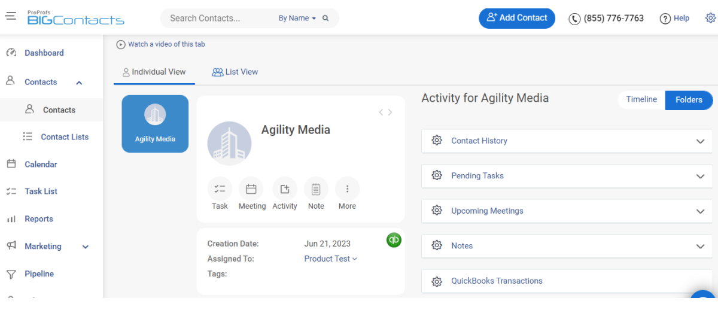
Task: Click the search magnifier icon
Action: (x=325, y=18)
